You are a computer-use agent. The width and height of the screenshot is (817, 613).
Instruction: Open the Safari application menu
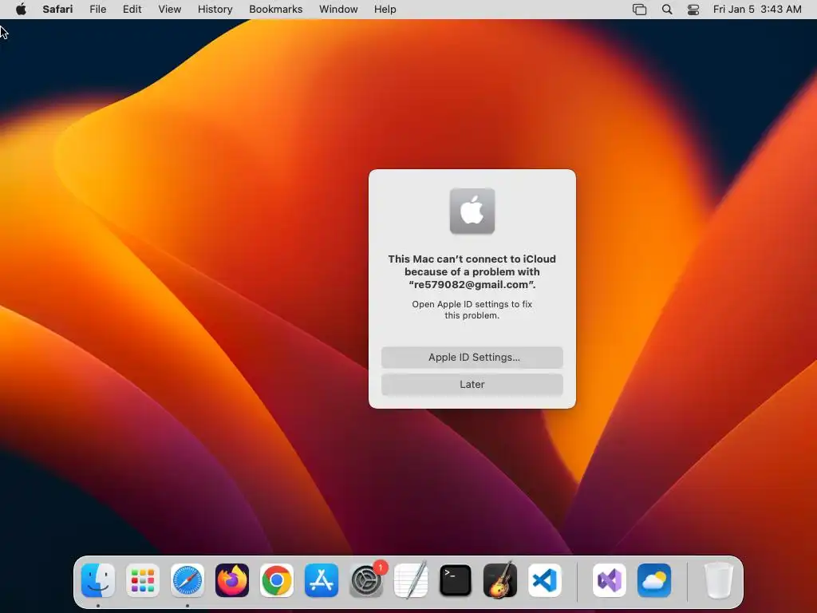click(57, 10)
